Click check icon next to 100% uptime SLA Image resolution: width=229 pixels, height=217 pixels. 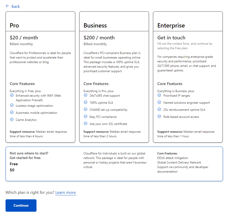[86, 102]
